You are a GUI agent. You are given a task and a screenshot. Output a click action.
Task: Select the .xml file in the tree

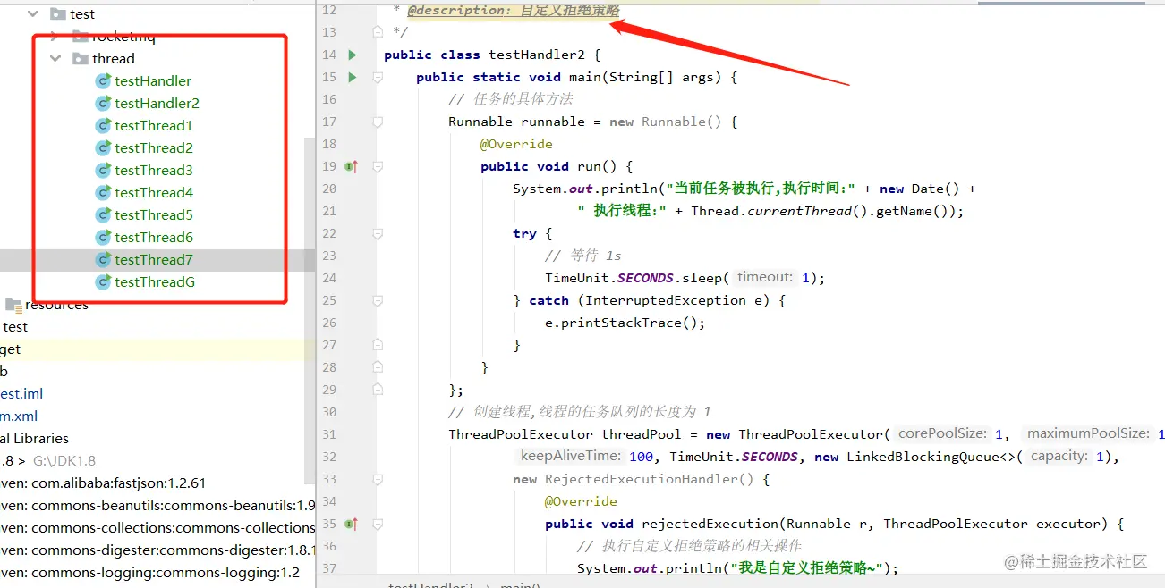[x=19, y=416]
